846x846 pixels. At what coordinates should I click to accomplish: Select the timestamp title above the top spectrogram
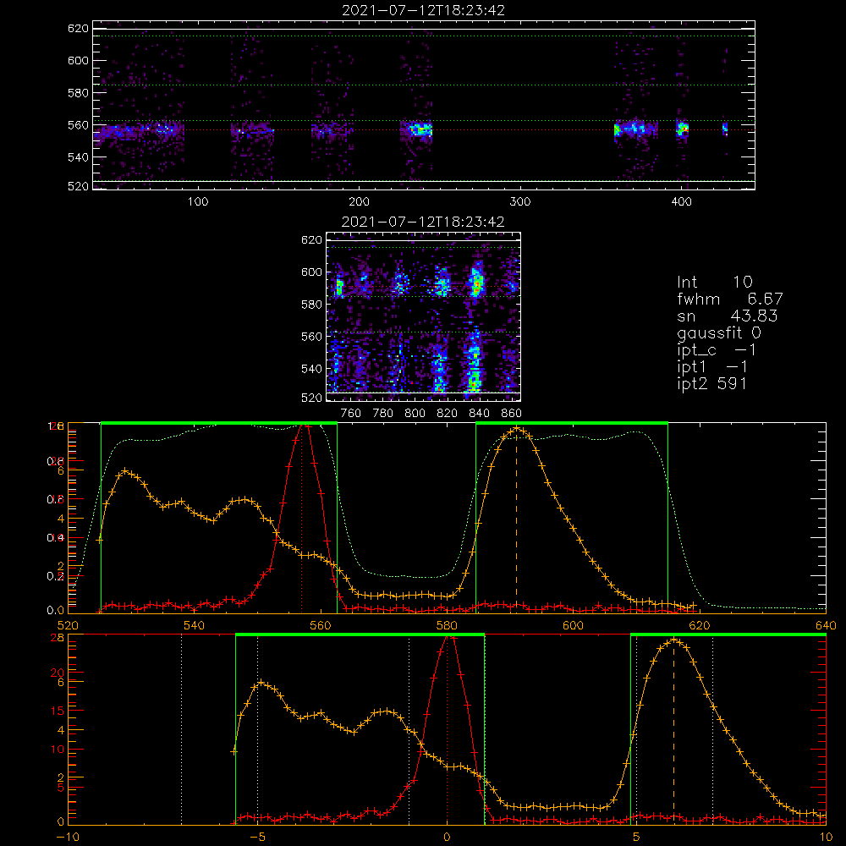tap(424, 9)
